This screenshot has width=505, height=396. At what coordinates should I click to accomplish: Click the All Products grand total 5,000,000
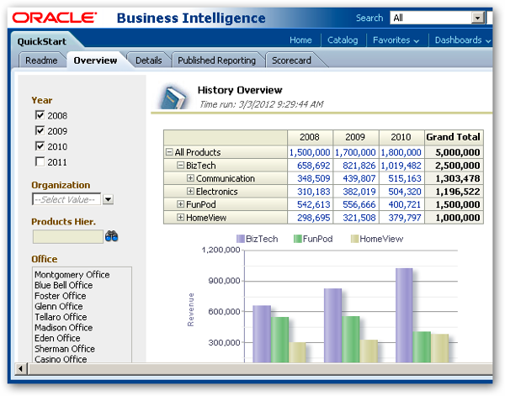point(457,152)
